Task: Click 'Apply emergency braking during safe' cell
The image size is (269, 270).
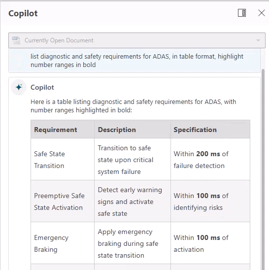Action: point(133,243)
